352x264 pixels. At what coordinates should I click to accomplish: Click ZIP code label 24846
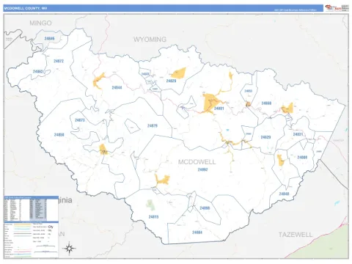(49, 39)
